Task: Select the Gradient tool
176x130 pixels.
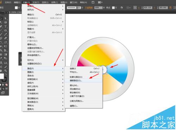Action: pyautogui.click(x=6, y=55)
